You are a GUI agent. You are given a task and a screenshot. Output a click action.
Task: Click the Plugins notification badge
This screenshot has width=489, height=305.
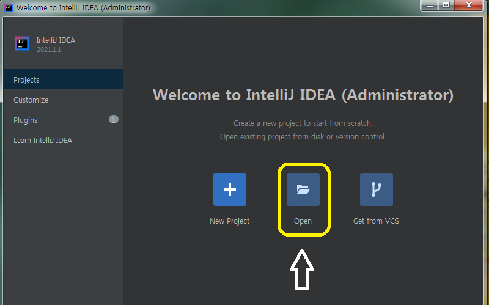[x=114, y=119]
